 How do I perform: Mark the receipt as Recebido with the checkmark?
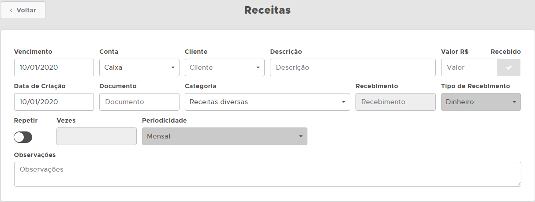click(509, 67)
